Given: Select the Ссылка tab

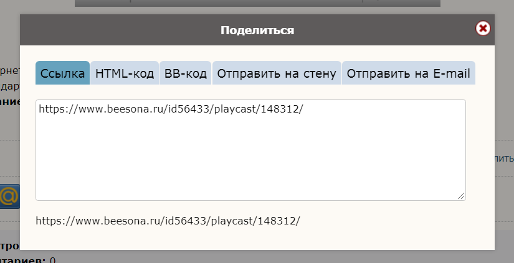Looking at the screenshot, I should click(62, 73).
